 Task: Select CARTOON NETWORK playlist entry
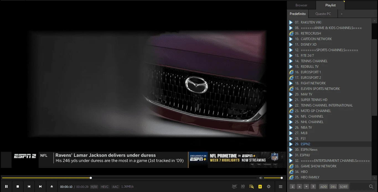330,39
